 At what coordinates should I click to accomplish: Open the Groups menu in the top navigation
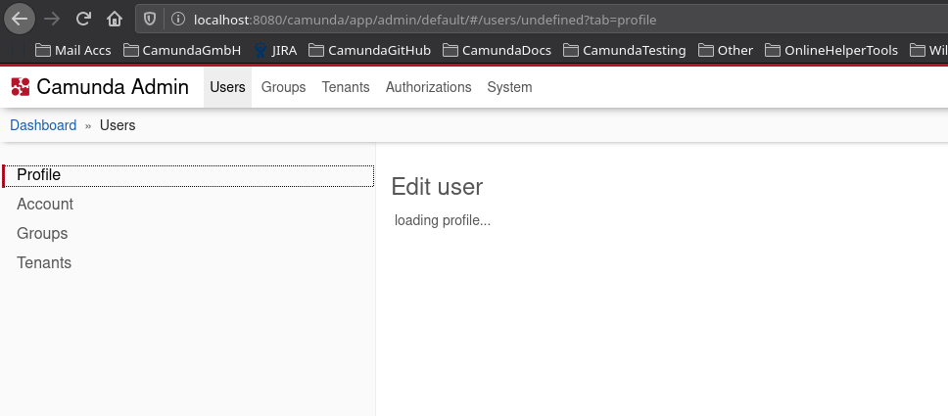pyautogui.click(x=283, y=87)
